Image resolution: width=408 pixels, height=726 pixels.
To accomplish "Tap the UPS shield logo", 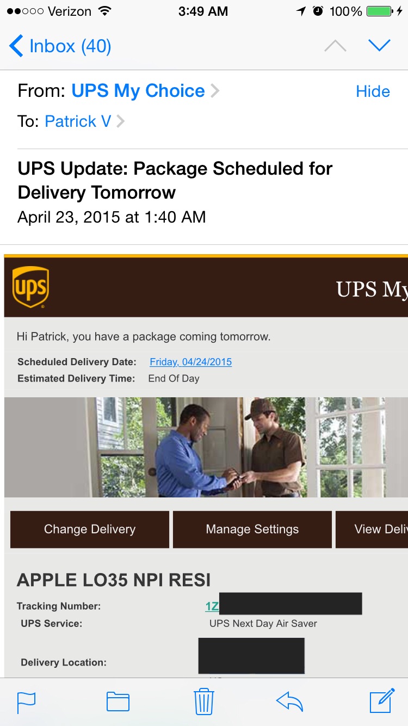I will point(30,287).
